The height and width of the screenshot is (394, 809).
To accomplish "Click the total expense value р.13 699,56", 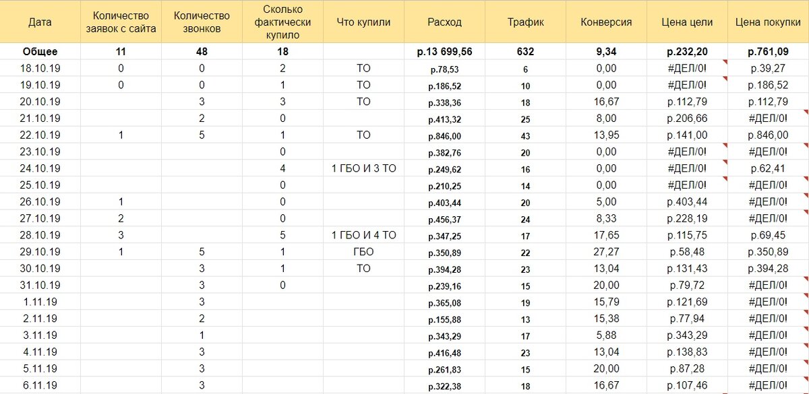I will click(x=445, y=51).
